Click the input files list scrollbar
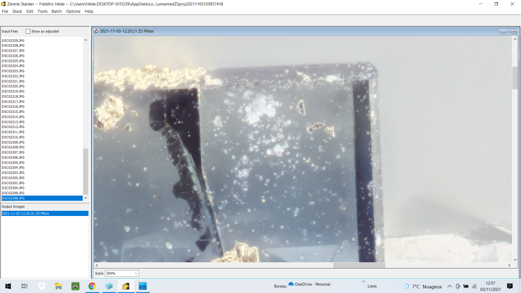The image size is (521, 293). point(86,171)
